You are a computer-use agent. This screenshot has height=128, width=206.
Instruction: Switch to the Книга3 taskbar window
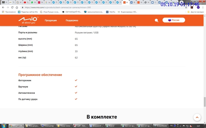coord(112,126)
